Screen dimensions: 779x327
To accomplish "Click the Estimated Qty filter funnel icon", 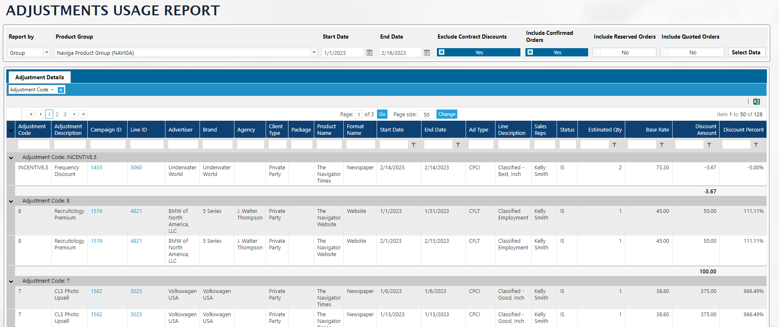I will 614,145.
